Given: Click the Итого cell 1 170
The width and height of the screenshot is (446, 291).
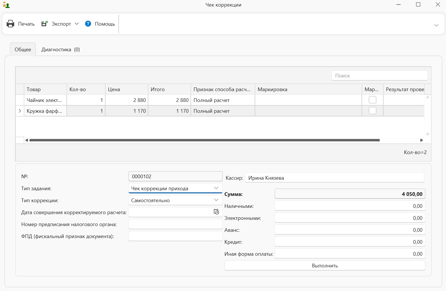Looking at the screenshot, I should [169, 111].
